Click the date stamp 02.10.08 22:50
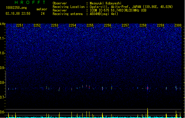The width and height of the screenshot is (185, 118). (x=18, y=14)
